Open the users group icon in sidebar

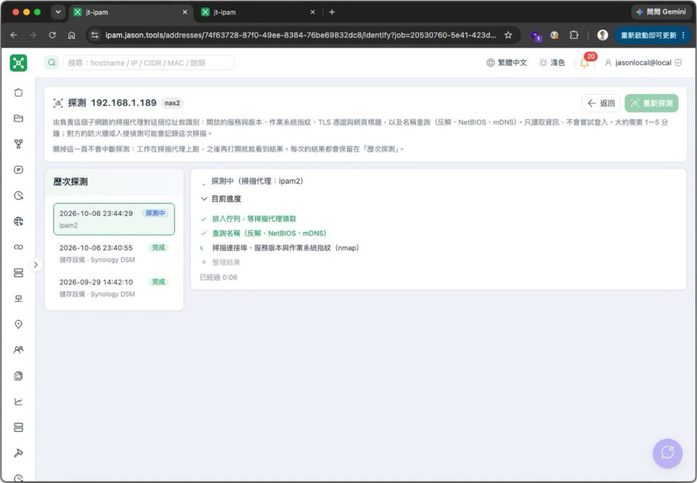(x=18, y=350)
